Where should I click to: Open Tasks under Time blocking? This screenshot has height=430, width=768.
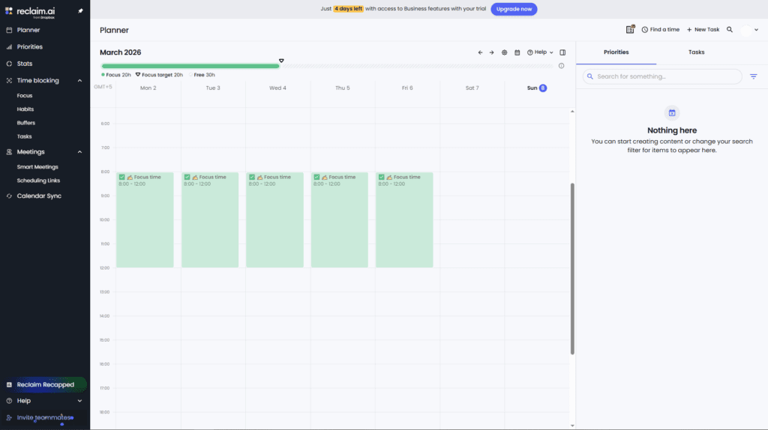pyautogui.click(x=24, y=136)
